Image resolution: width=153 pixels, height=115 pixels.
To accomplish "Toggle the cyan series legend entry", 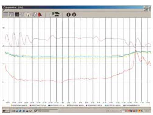I will click(113, 106).
